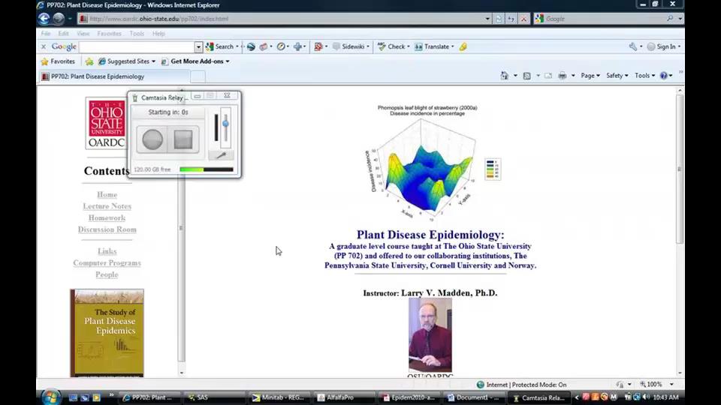This screenshot has height=405, width=721.
Task: Switch to the AlfalfaPro taskbar button
Action: point(345,397)
